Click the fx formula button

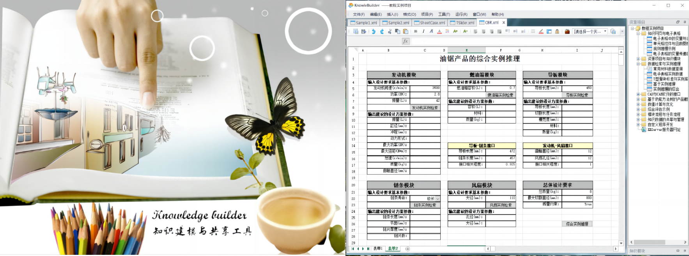[406, 41]
